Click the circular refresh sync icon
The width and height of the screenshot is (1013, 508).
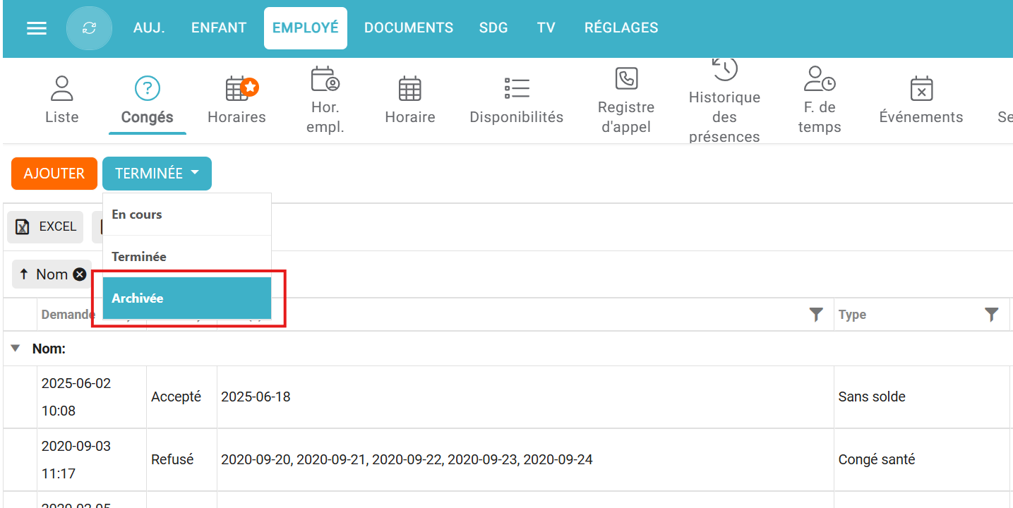coord(89,28)
